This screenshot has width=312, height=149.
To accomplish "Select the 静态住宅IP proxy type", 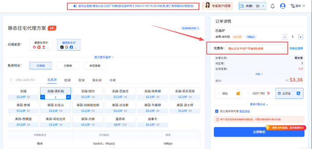I will [41, 45].
